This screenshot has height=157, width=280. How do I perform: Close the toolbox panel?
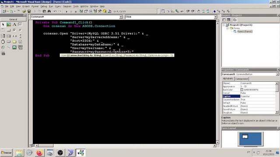pos(25,16)
